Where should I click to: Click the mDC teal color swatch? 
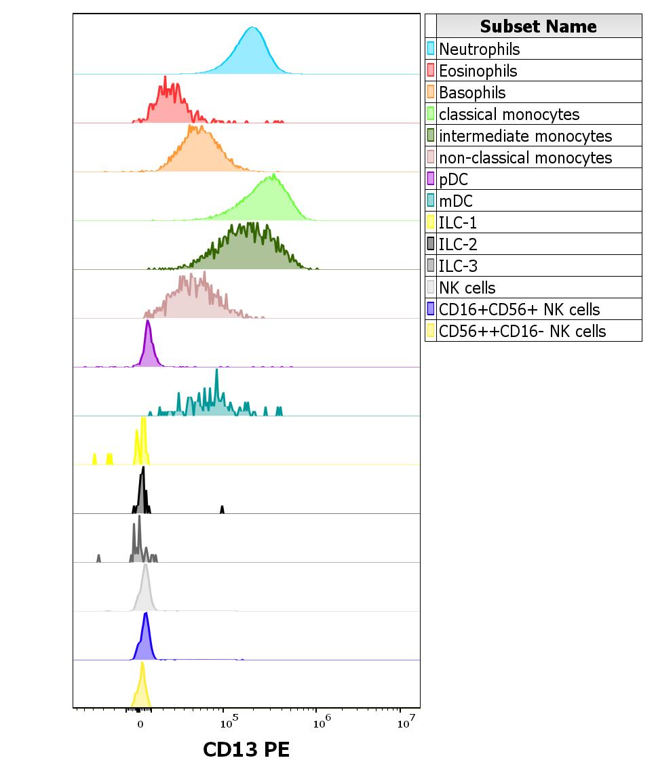[x=431, y=201]
